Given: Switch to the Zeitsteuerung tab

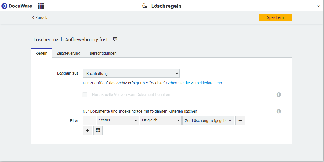Looking at the screenshot, I should click(68, 53).
